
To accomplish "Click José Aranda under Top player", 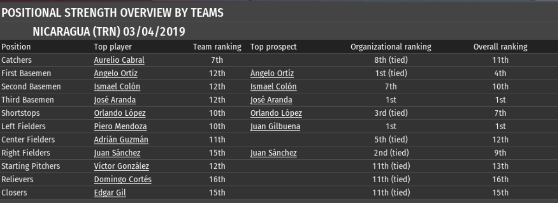I will (114, 100).
